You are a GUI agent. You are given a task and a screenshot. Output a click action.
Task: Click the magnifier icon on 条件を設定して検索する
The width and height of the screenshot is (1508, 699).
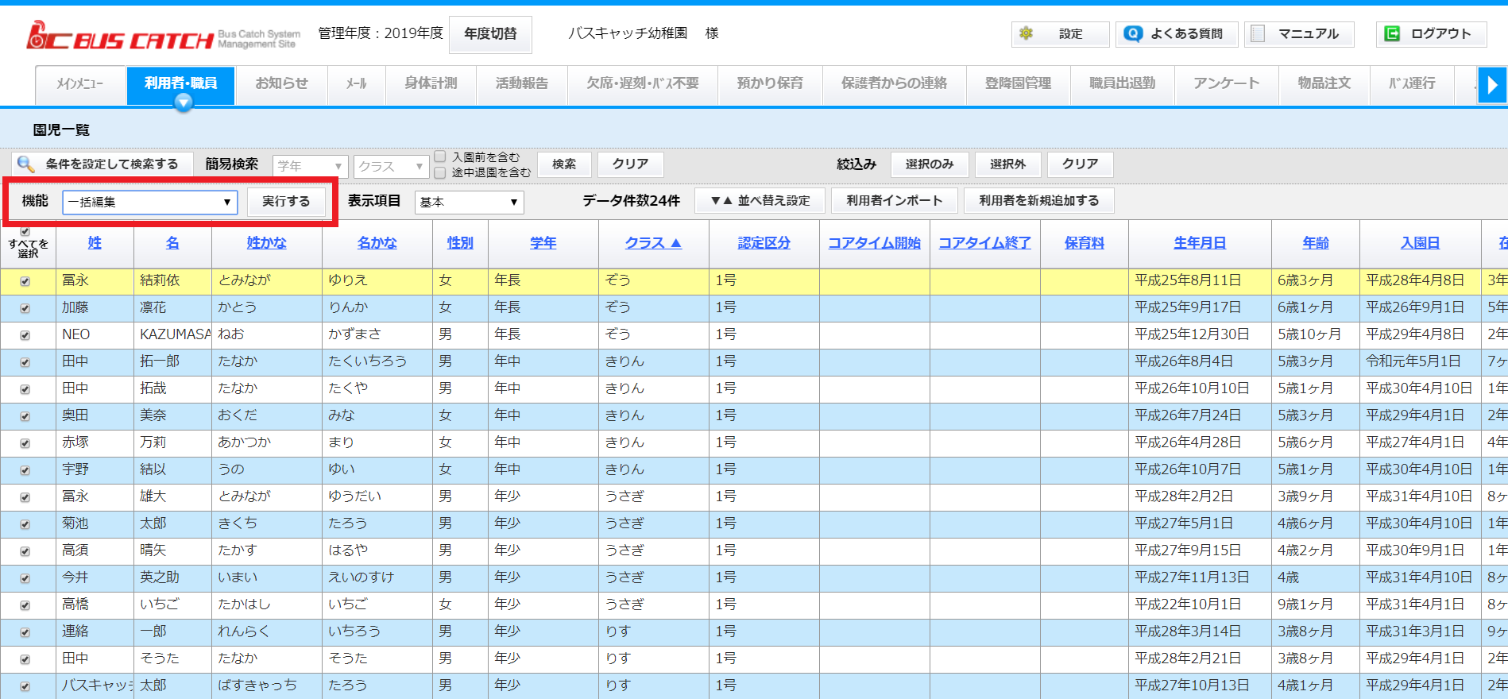tap(25, 164)
